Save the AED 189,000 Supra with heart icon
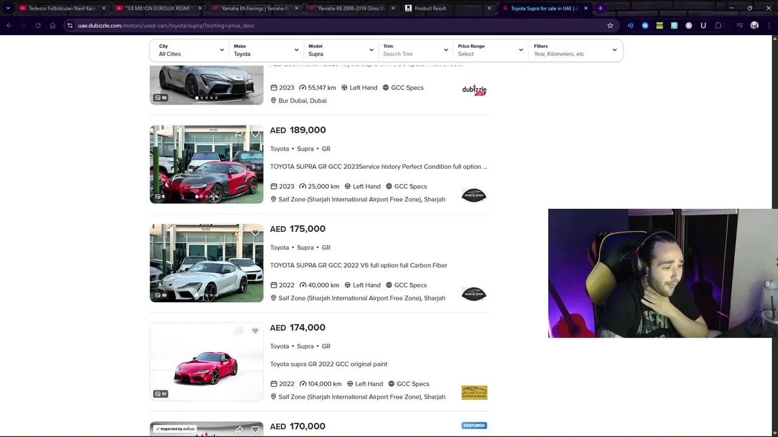Viewport: 778px width, 437px height. click(x=255, y=134)
